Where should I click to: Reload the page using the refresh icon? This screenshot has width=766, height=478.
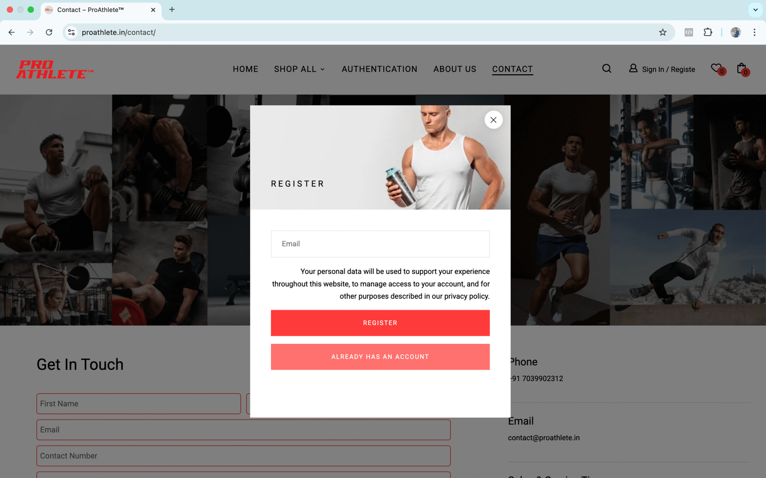tap(49, 32)
